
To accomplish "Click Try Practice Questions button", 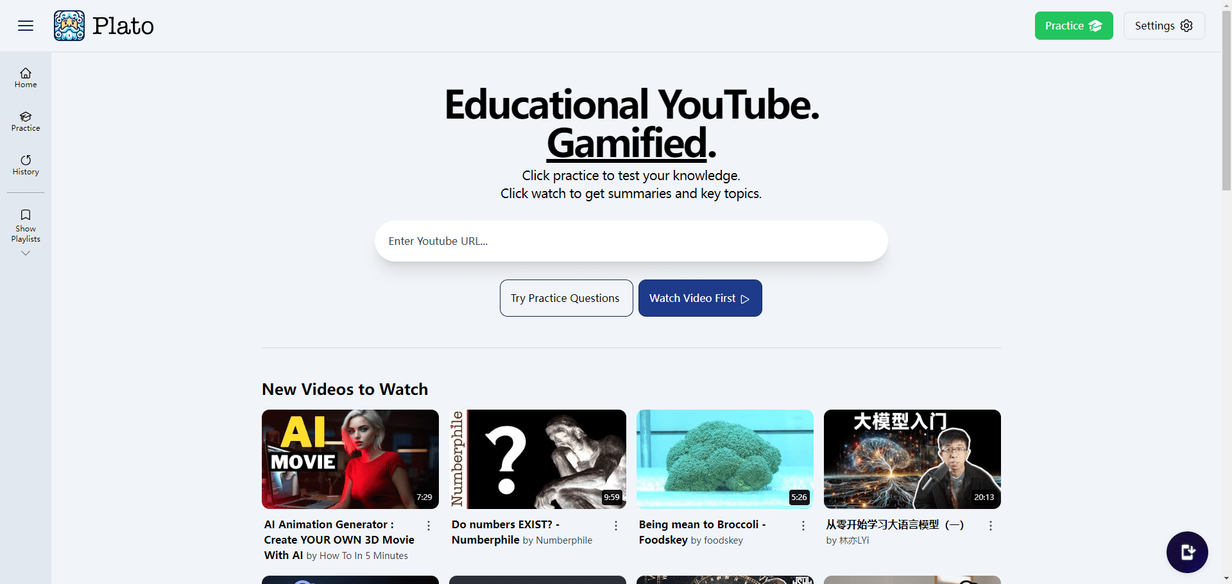I will pos(566,298).
